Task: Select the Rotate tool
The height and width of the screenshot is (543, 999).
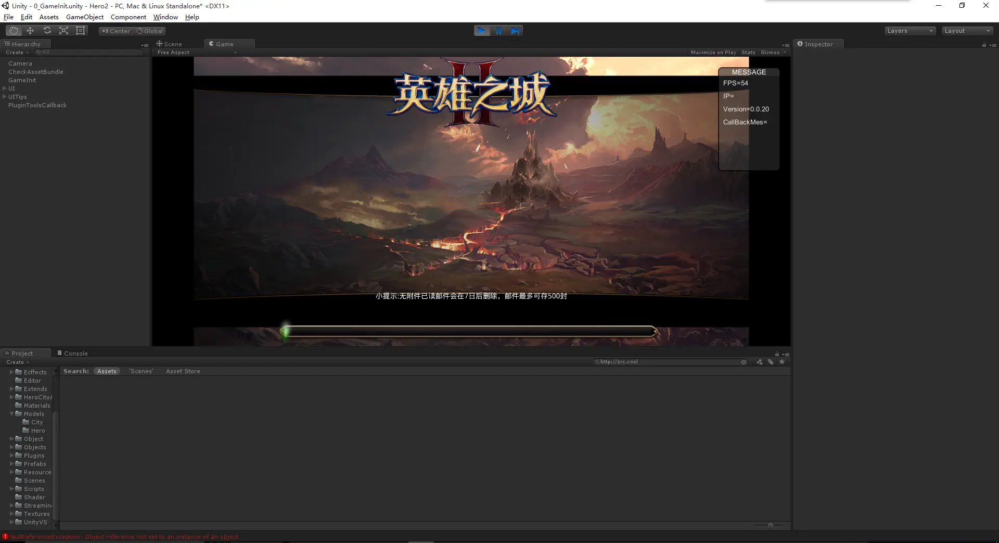Action: click(47, 31)
